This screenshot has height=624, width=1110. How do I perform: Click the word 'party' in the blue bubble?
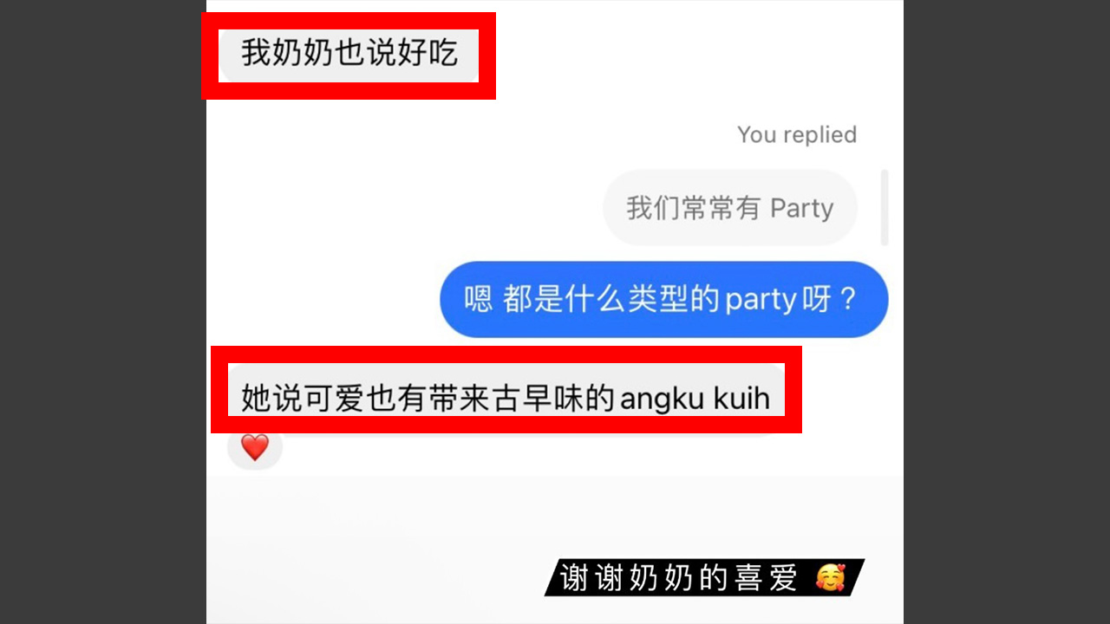tap(761, 301)
